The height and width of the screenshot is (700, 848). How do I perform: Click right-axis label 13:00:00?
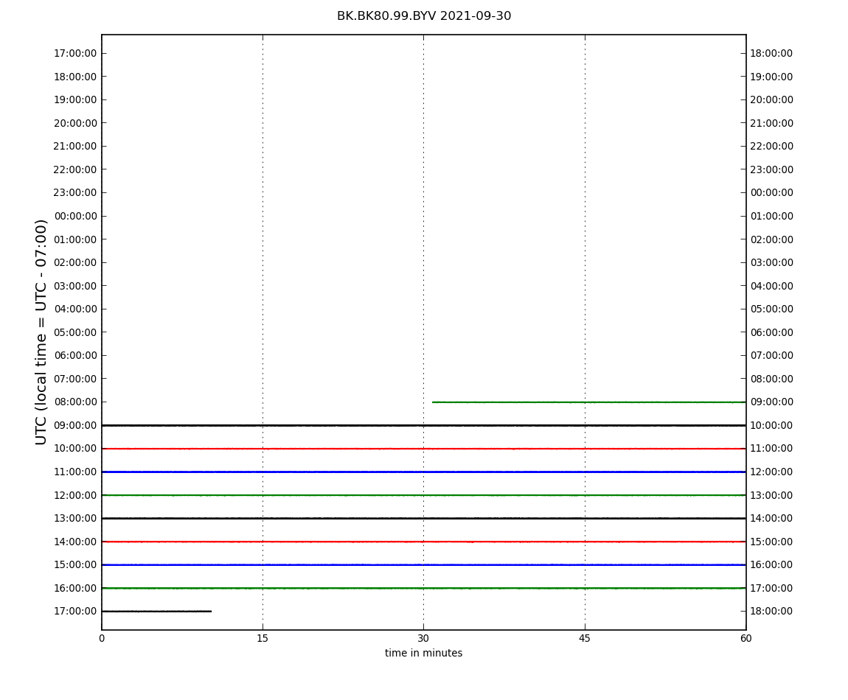772,495
